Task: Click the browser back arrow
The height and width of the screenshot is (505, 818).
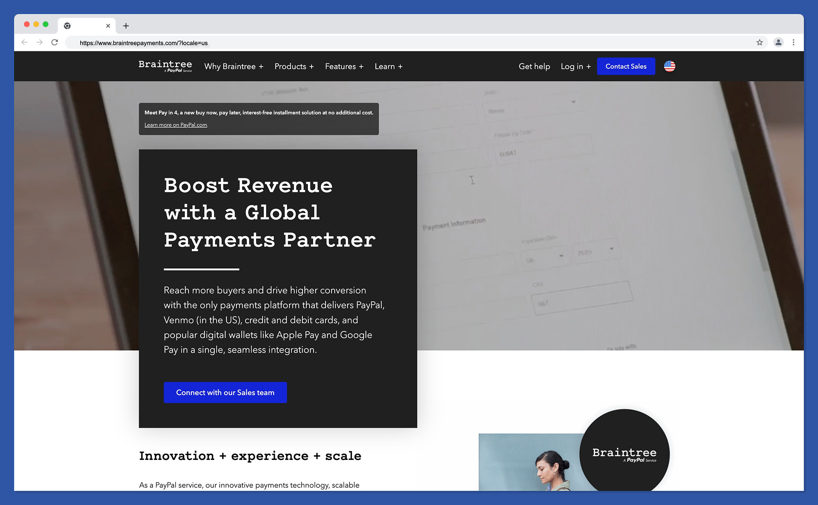Action: pos(25,42)
